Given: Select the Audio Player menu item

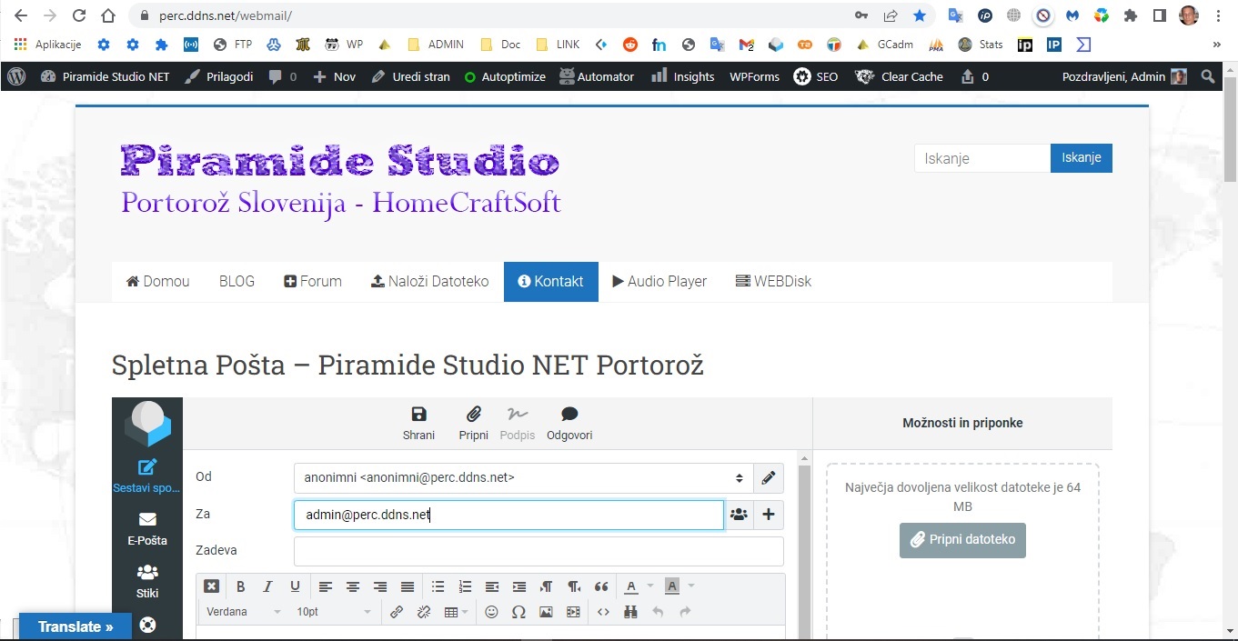Looking at the screenshot, I should 659,282.
